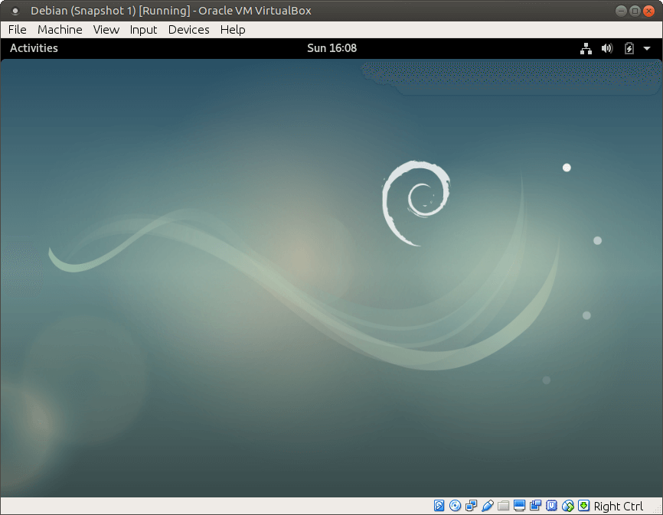Click the CPU virtualization features icon
The image size is (663, 515).
551,506
